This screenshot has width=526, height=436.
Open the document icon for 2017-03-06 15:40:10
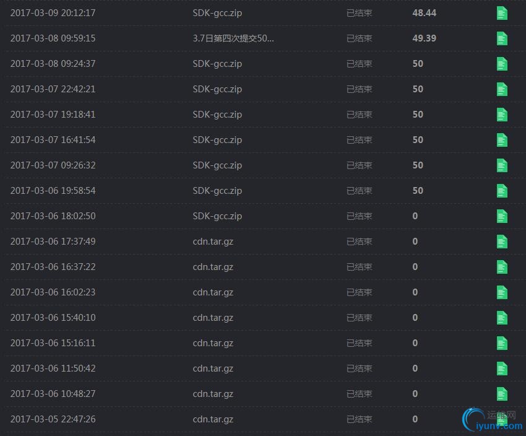point(502,318)
